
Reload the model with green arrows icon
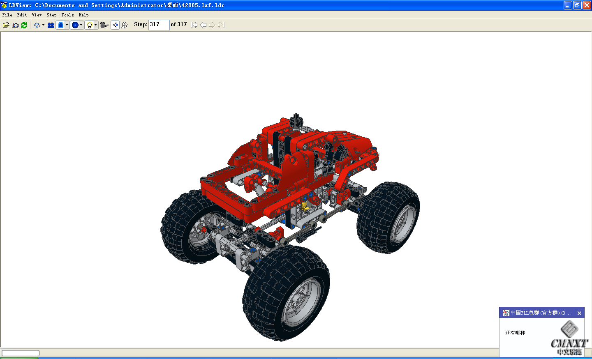24,25
